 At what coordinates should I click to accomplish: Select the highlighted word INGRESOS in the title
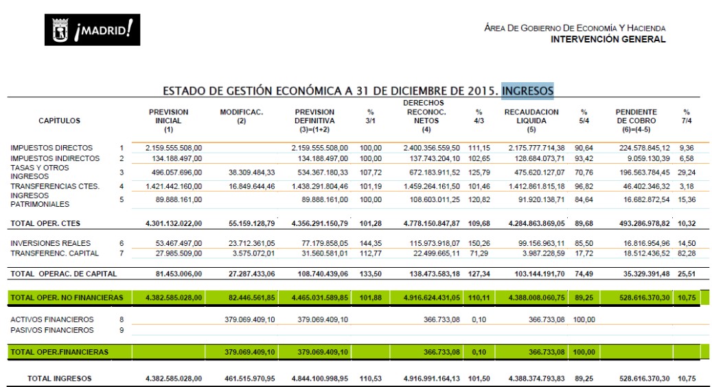[527, 90]
